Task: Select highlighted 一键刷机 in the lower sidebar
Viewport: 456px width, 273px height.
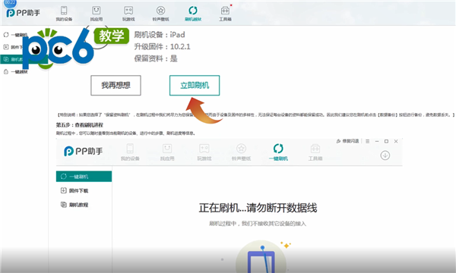Action: (x=84, y=177)
